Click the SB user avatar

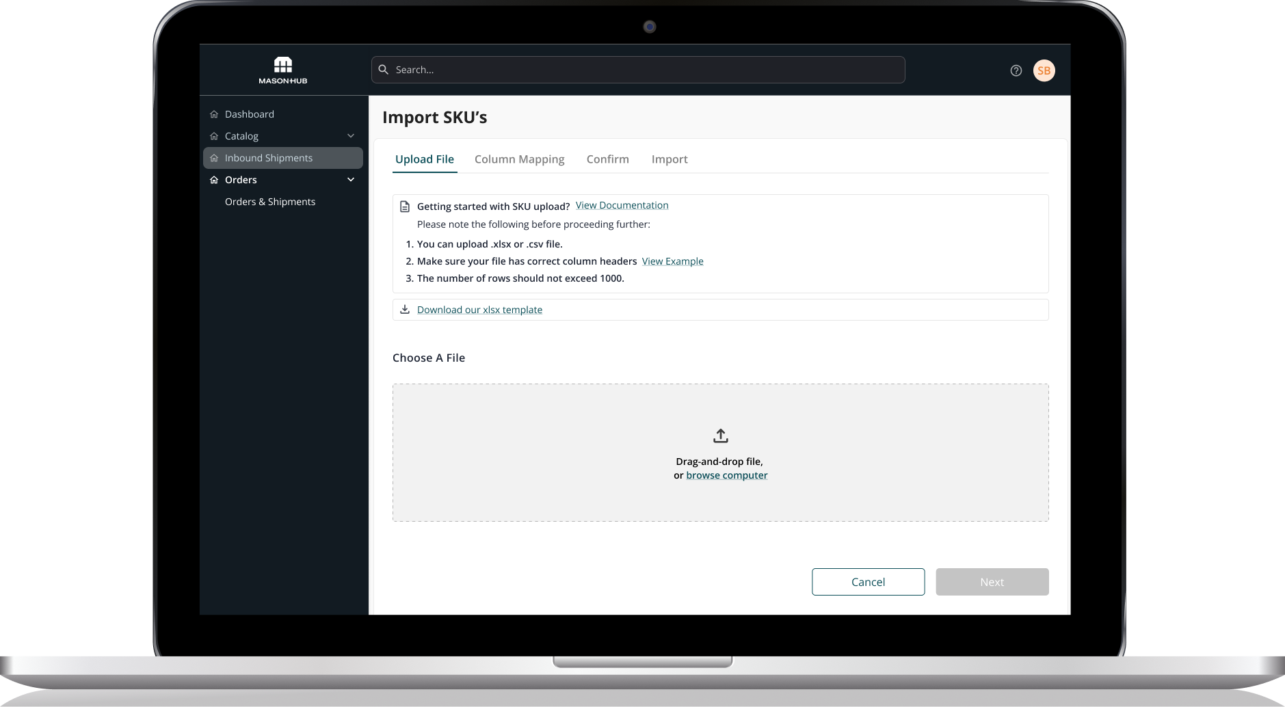click(x=1045, y=70)
